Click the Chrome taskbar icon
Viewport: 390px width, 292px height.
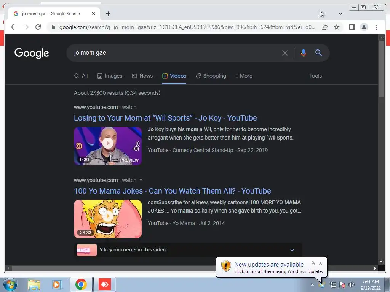81,284
